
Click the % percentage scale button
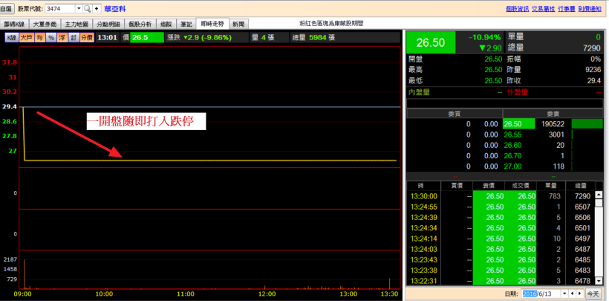[x=51, y=37]
